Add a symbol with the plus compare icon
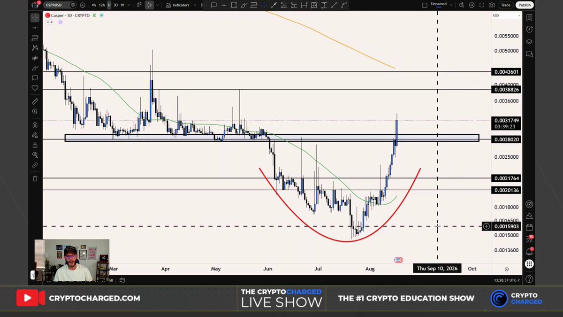563x317 pixels. [83, 5]
